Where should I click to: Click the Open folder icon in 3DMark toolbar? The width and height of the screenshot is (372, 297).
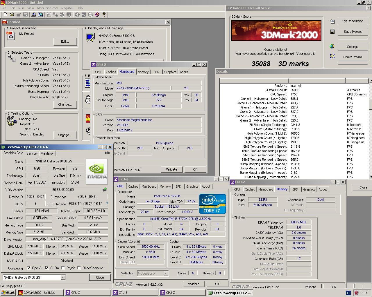(12, 15)
